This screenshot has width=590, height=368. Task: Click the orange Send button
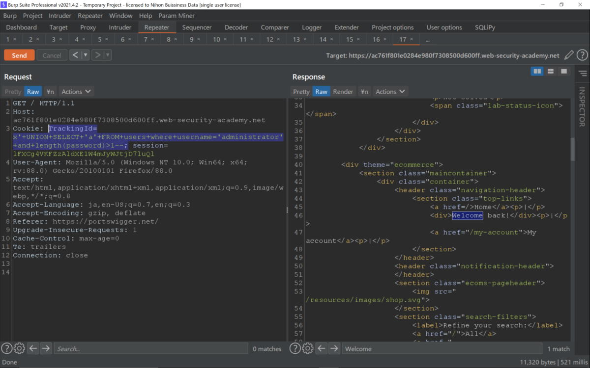pyautogui.click(x=19, y=55)
